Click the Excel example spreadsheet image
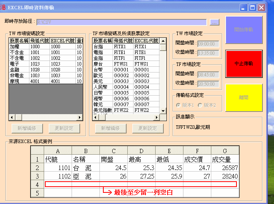 click(x=135, y=172)
